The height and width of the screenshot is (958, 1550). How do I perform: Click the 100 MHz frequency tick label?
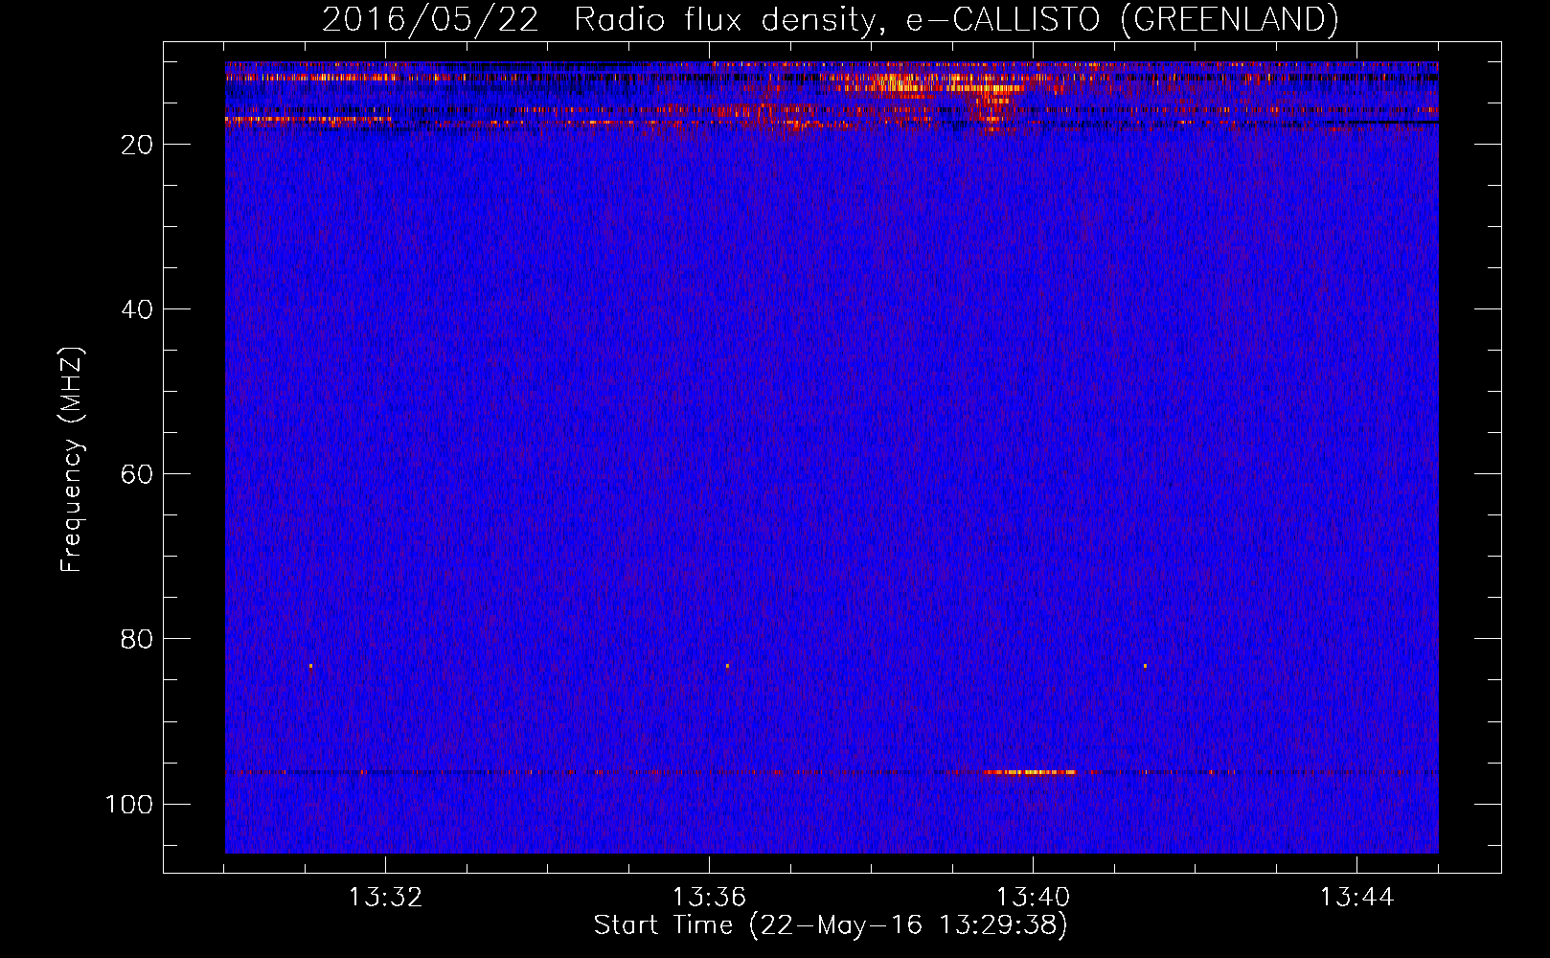click(x=129, y=804)
